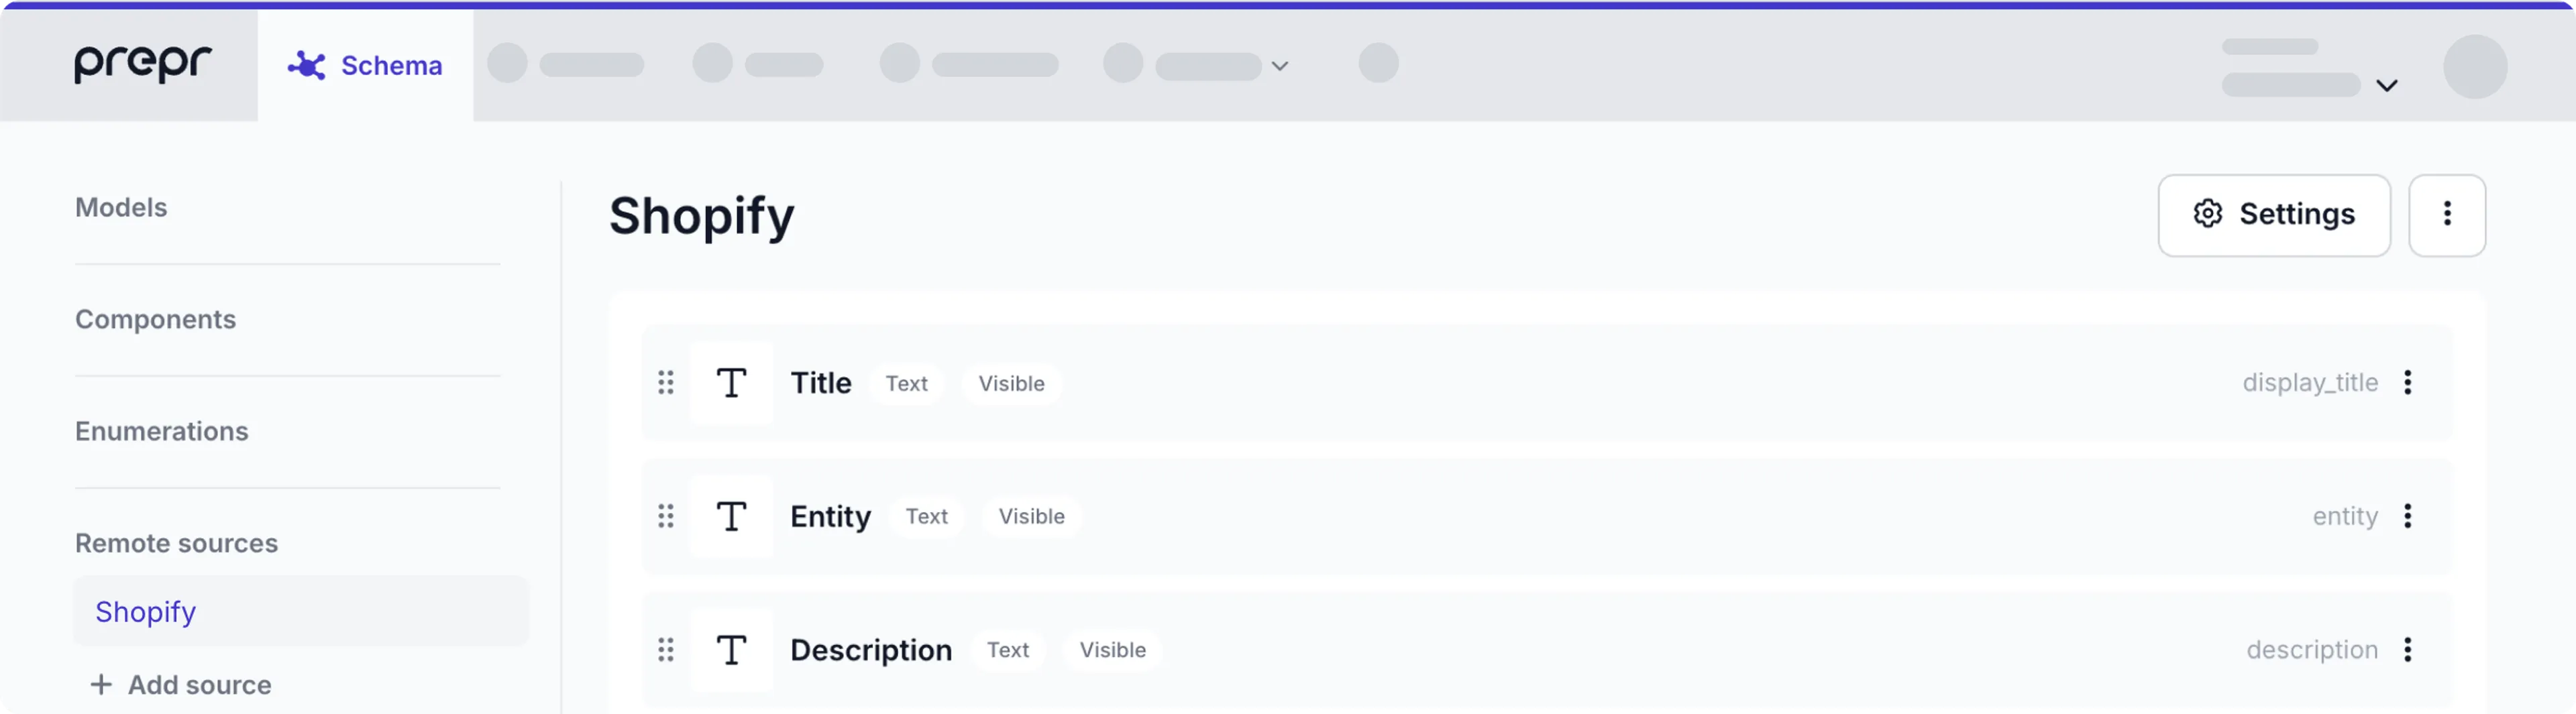
Task: Expand the account dropdown chevron at top right
Action: [x=2386, y=86]
